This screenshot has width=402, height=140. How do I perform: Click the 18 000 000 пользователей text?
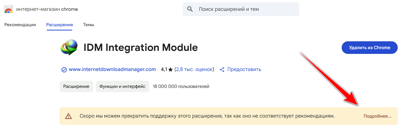(x=181, y=86)
